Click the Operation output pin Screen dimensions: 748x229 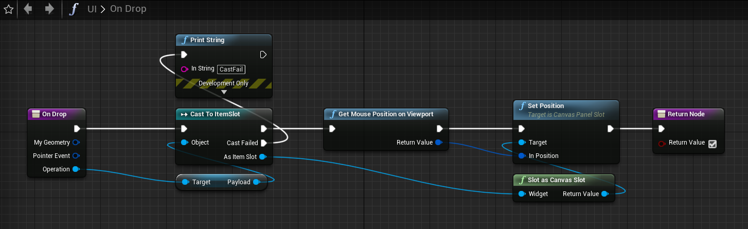(76, 169)
